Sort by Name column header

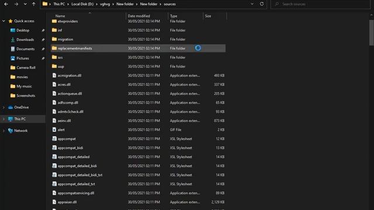point(60,16)
